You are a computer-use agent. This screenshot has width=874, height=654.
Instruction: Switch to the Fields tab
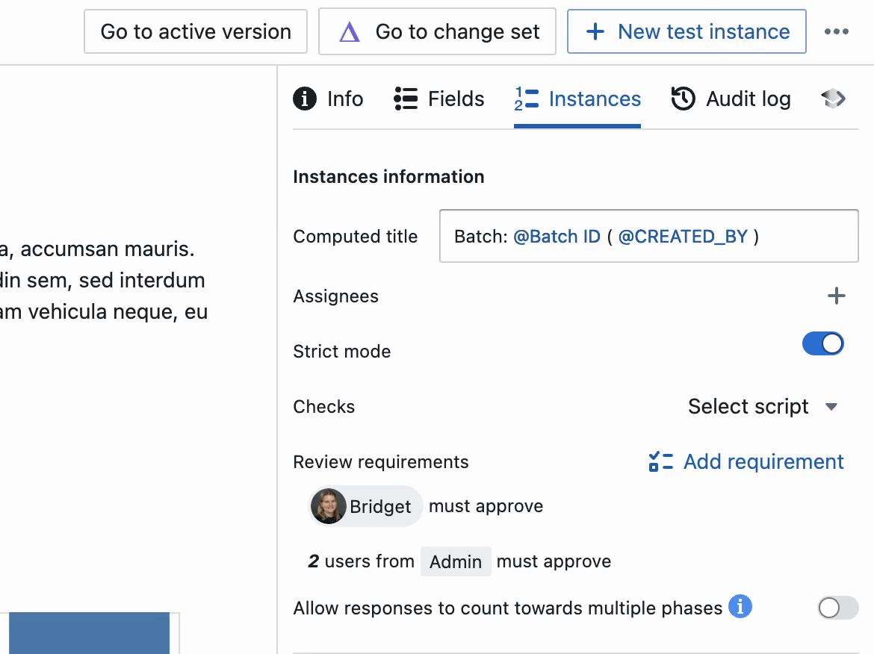[439, 99]
